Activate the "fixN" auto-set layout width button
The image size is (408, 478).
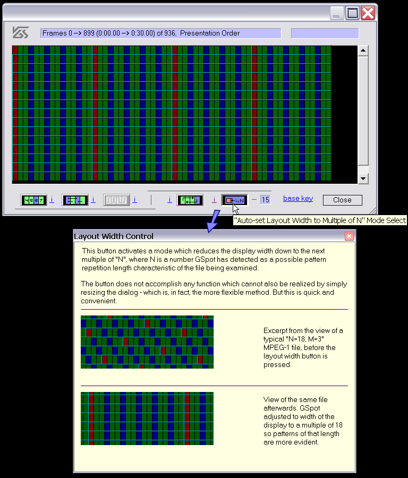(234, 200)
